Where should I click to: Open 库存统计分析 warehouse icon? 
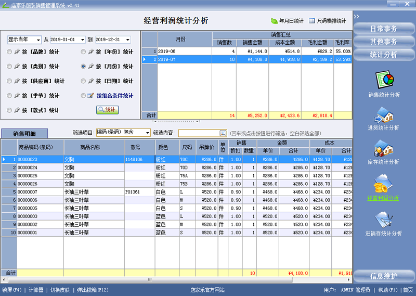point(384,149)
